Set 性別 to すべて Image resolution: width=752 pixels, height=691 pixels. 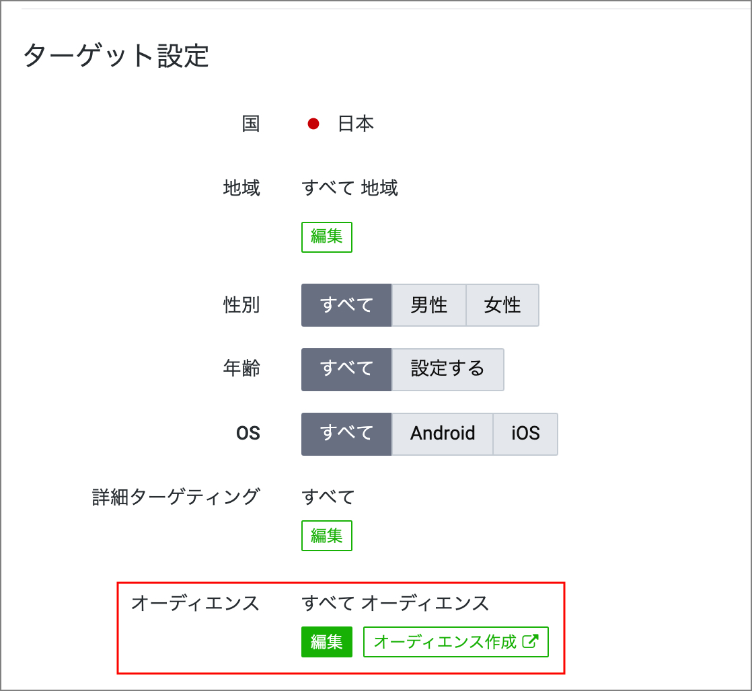tap(346, 305)
